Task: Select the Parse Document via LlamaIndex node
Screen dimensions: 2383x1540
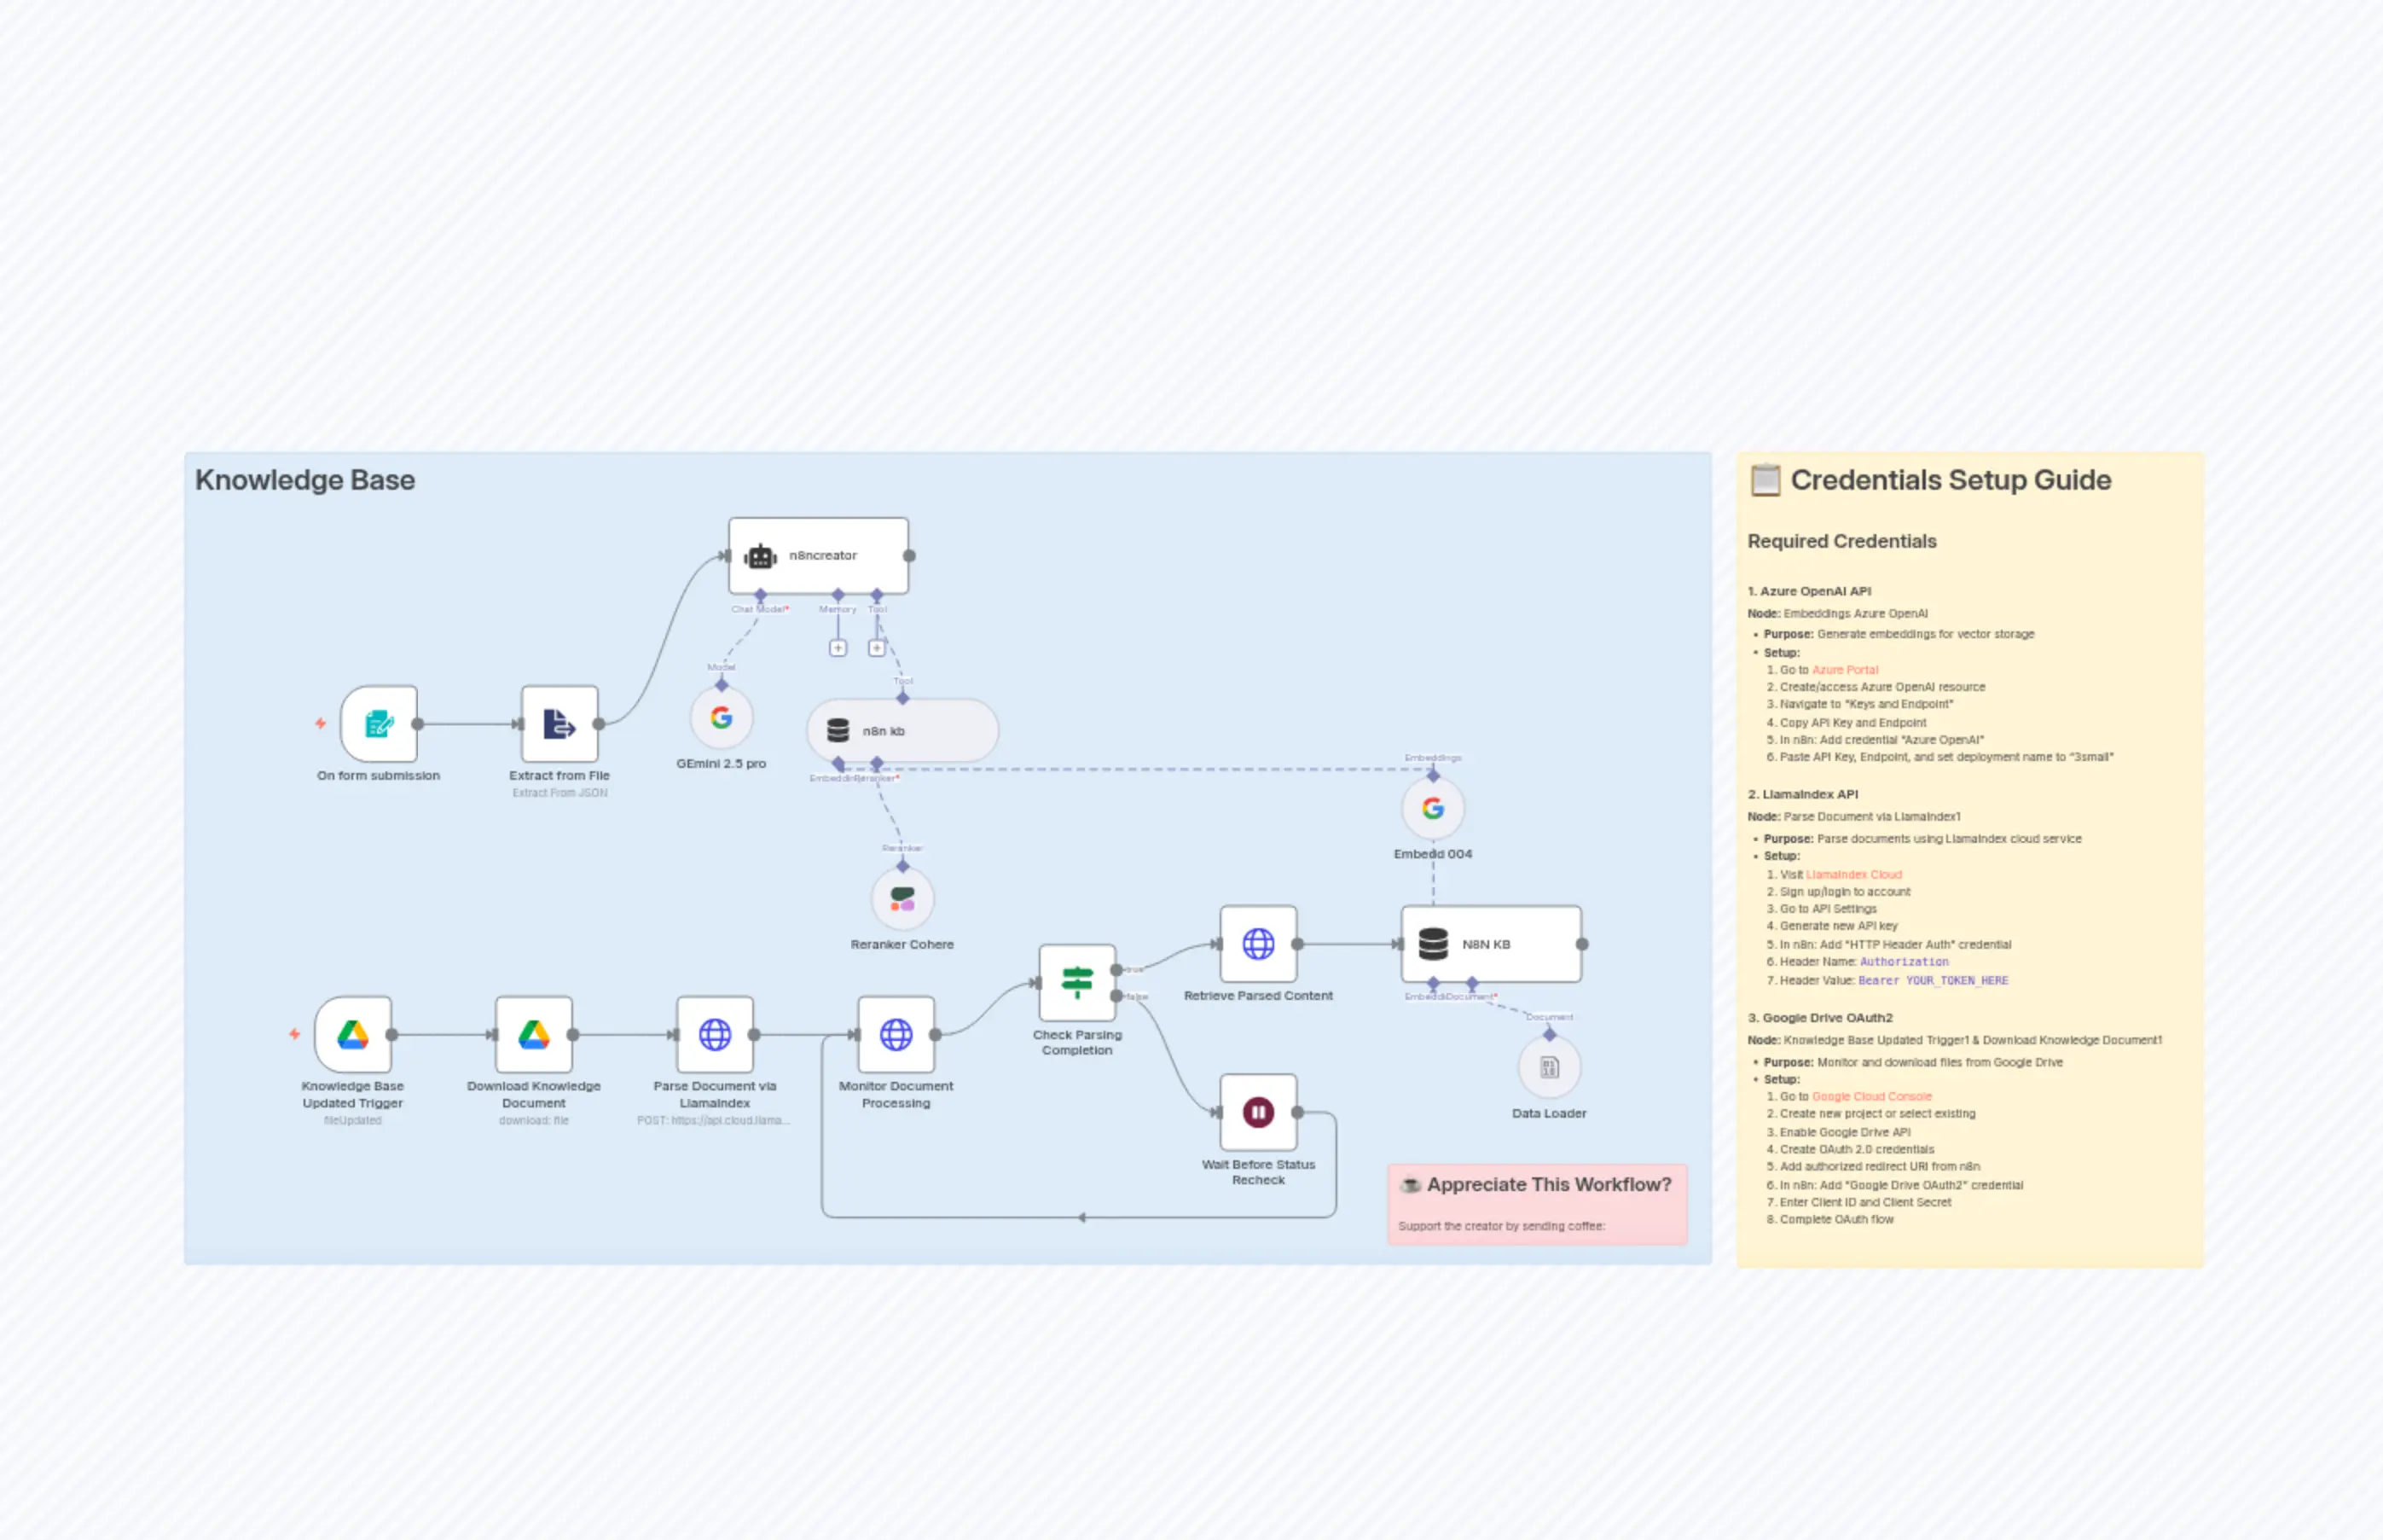Action: click(715, 1035)
